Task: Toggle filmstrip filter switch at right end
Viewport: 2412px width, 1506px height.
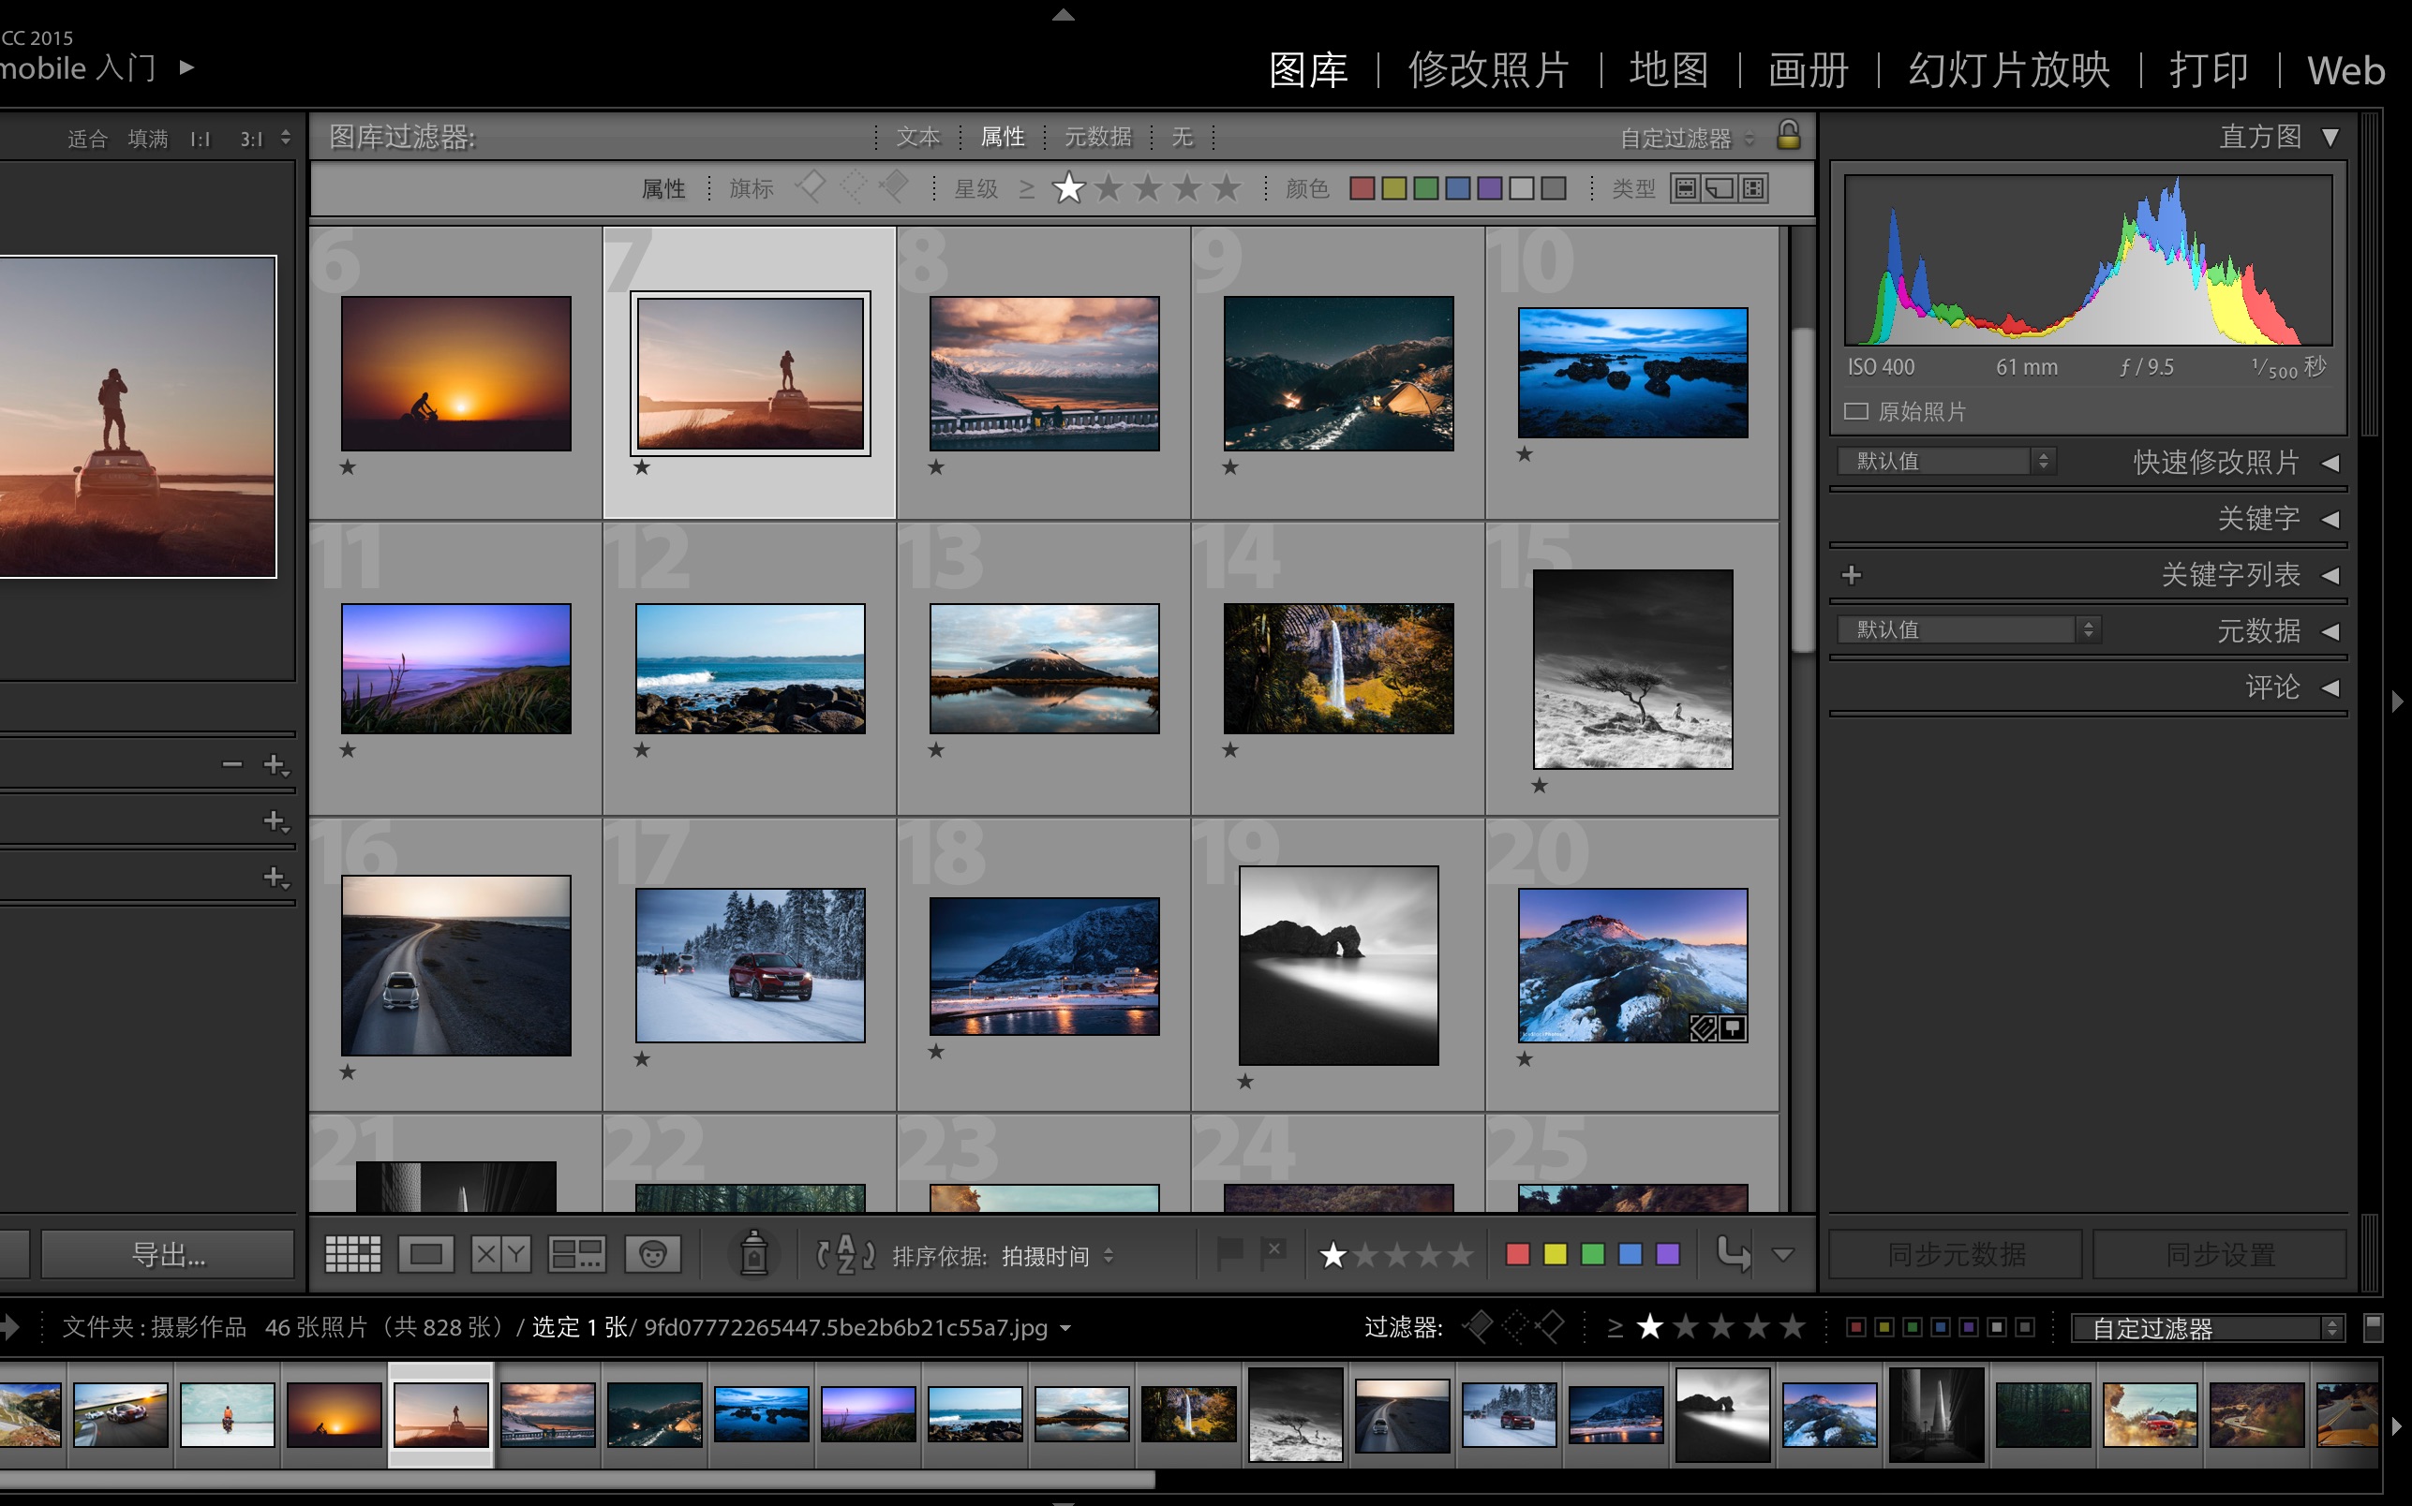Action: [x=2374, y=1327]
